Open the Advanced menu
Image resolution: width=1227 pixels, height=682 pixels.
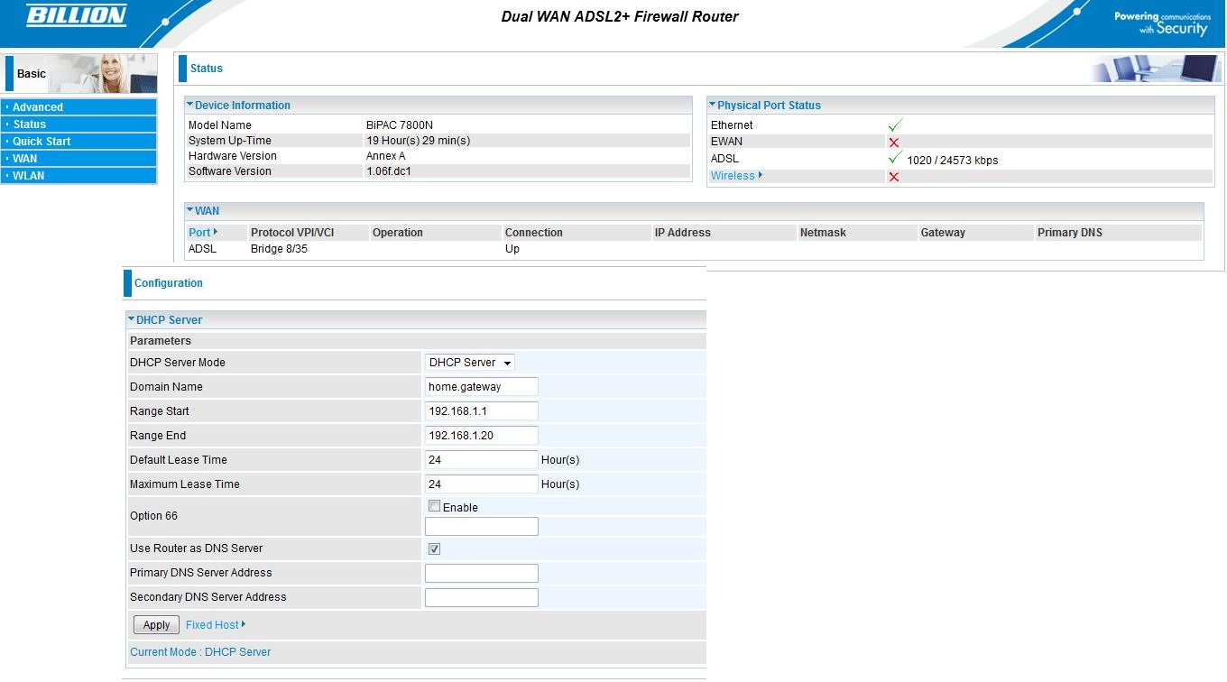pyautogui.click(x=78, y=107)
